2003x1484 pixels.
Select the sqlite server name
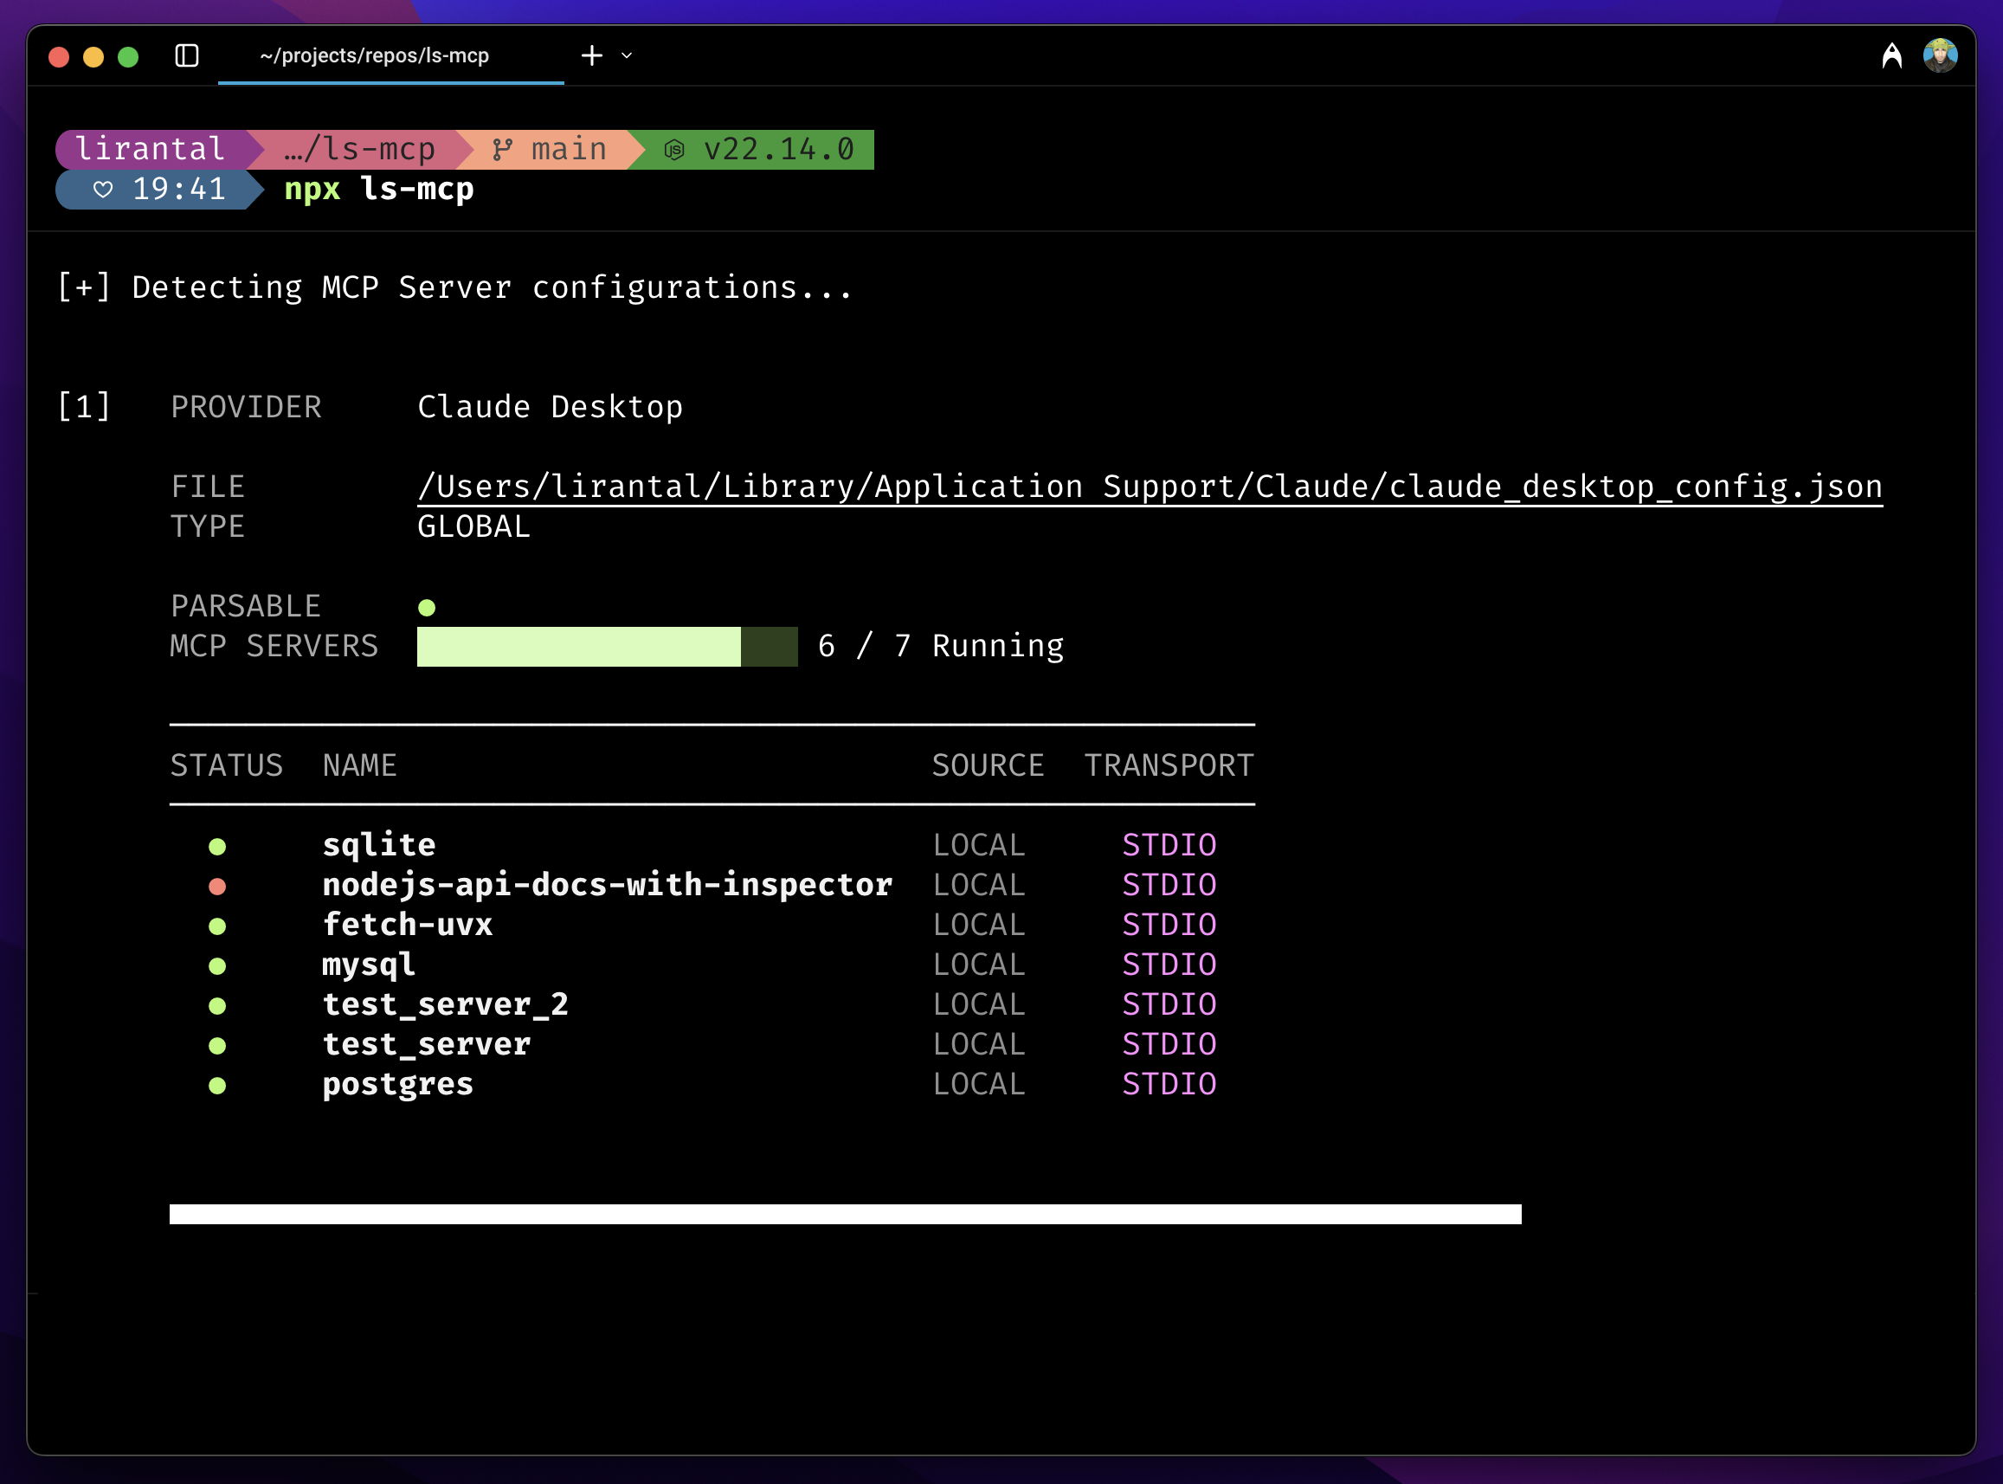379,845
